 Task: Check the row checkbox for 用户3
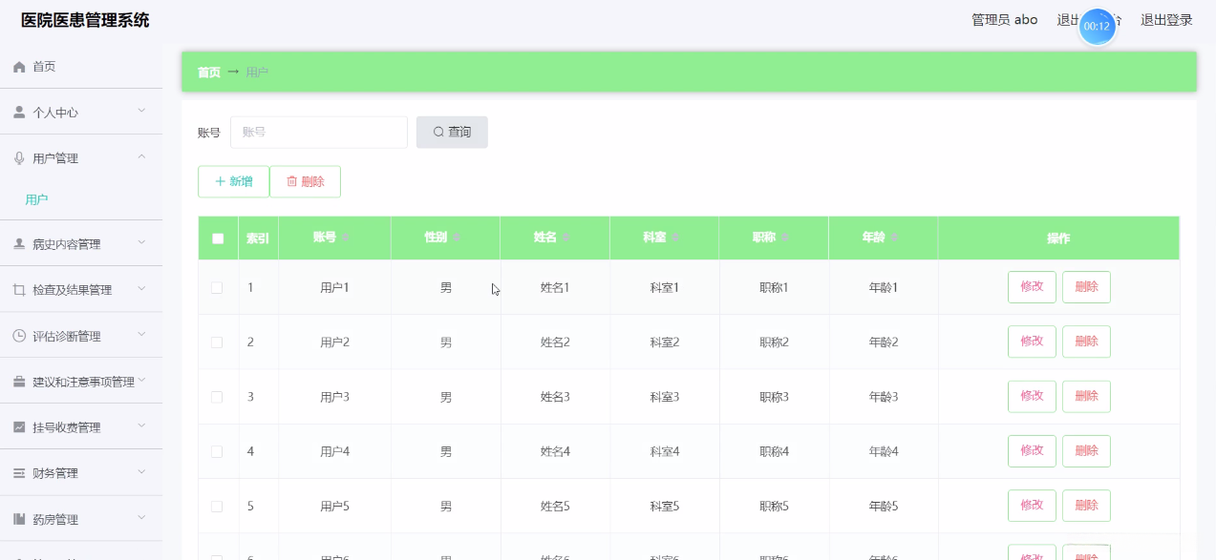(x=217, y=397)
